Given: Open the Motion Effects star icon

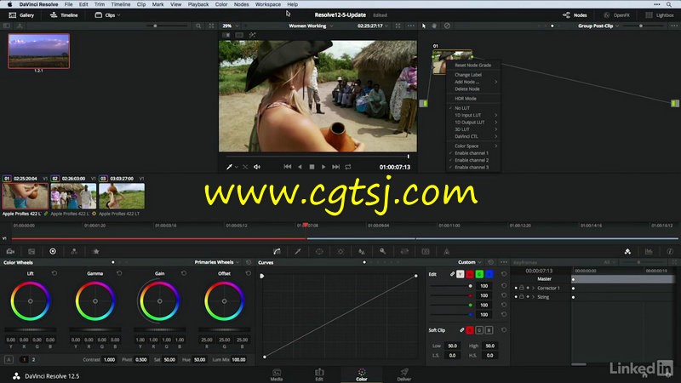Looking at the screenshot, I should [96, 251].
